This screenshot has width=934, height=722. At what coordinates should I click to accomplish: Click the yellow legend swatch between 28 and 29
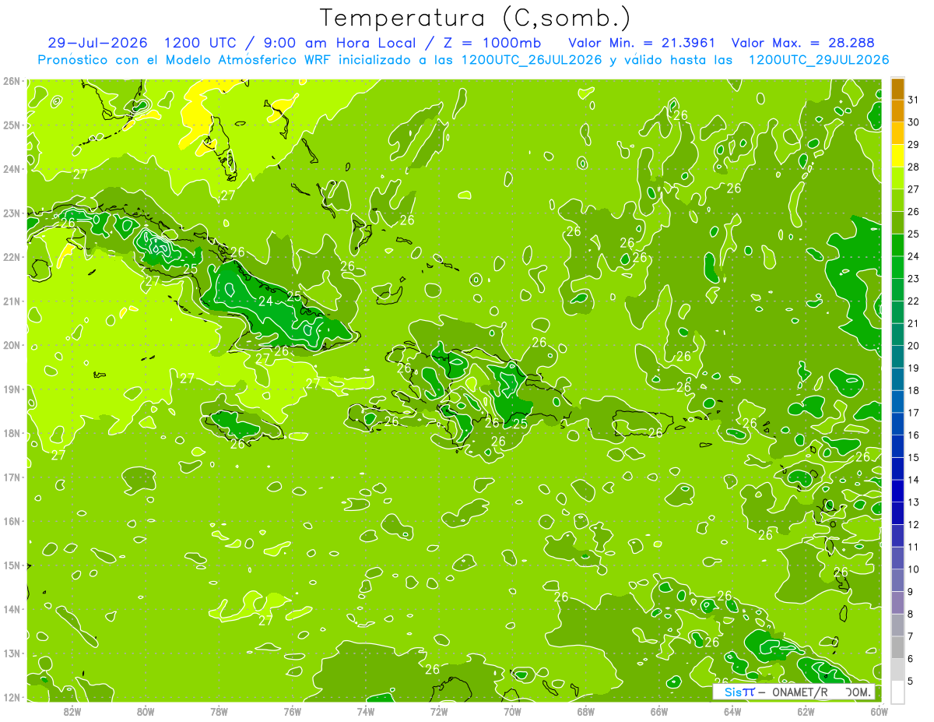pyautogui.click(x=897, y=156)
